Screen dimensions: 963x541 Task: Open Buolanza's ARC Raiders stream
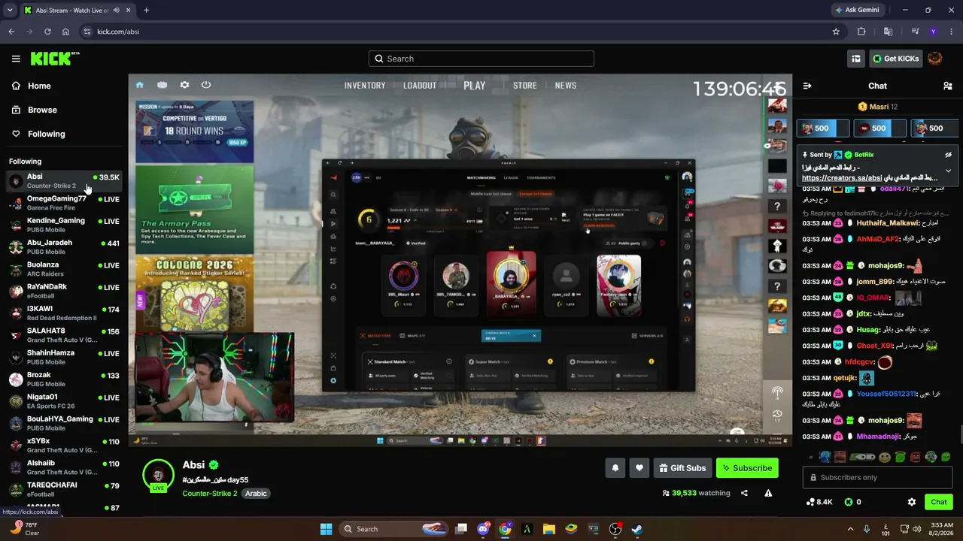click(x=64, y=269)
